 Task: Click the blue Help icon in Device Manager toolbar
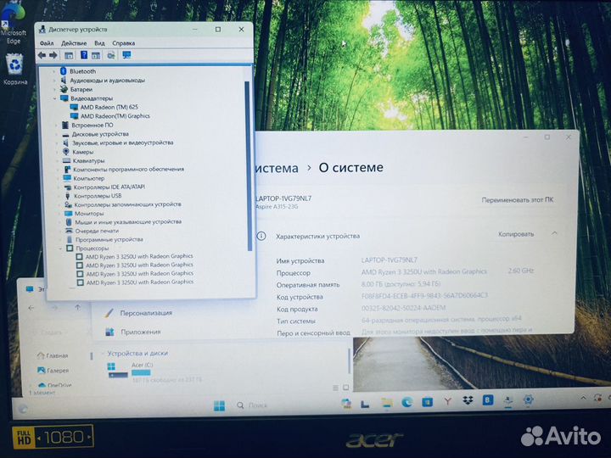point(83,55)
